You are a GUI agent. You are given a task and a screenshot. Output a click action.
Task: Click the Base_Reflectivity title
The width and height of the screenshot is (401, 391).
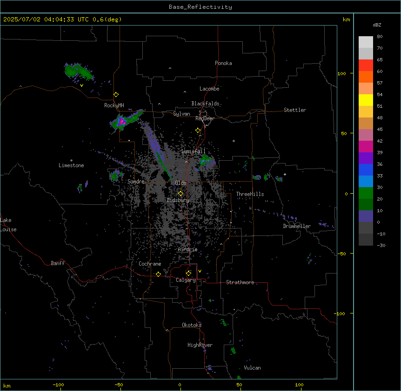[200, 7]
